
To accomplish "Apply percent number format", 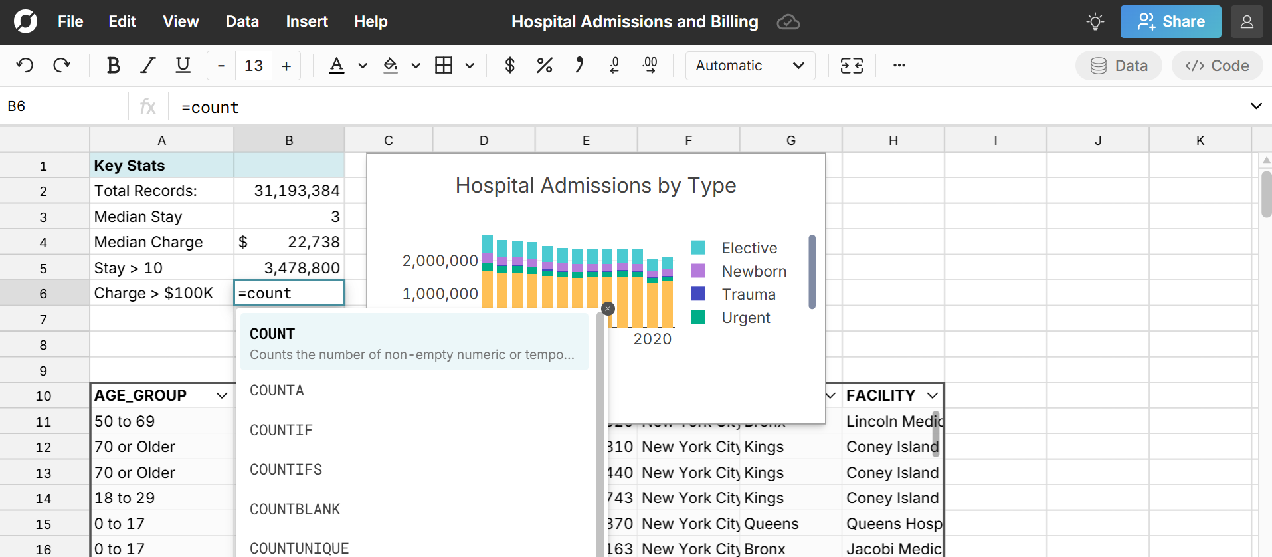I will click(x=544, y=65).
